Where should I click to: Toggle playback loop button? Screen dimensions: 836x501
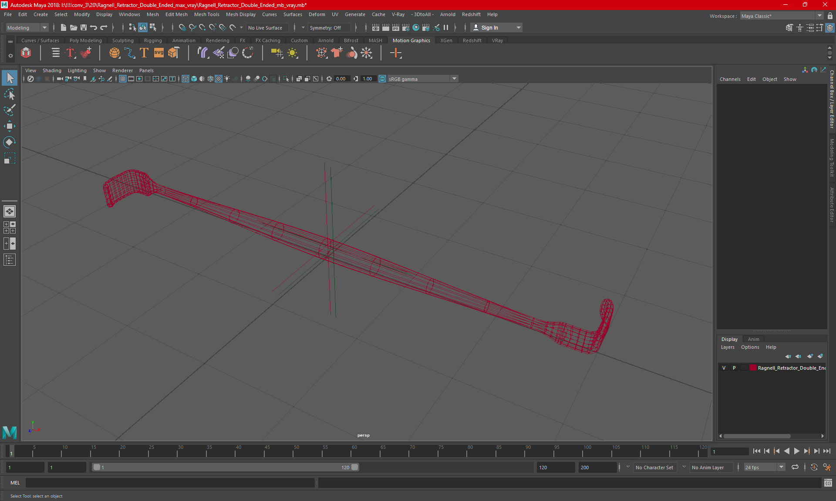point(795,468)
